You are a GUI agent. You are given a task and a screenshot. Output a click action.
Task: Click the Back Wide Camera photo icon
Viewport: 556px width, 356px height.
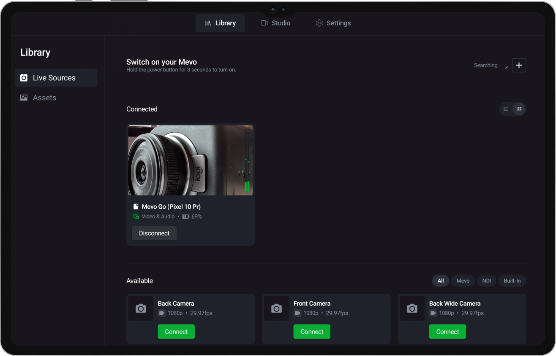coord(412,309)
